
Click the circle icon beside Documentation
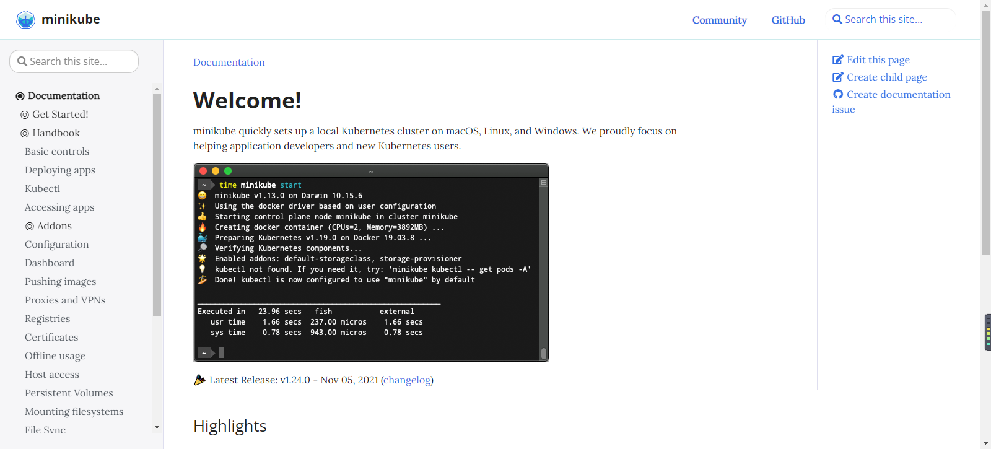coord(20,96)
